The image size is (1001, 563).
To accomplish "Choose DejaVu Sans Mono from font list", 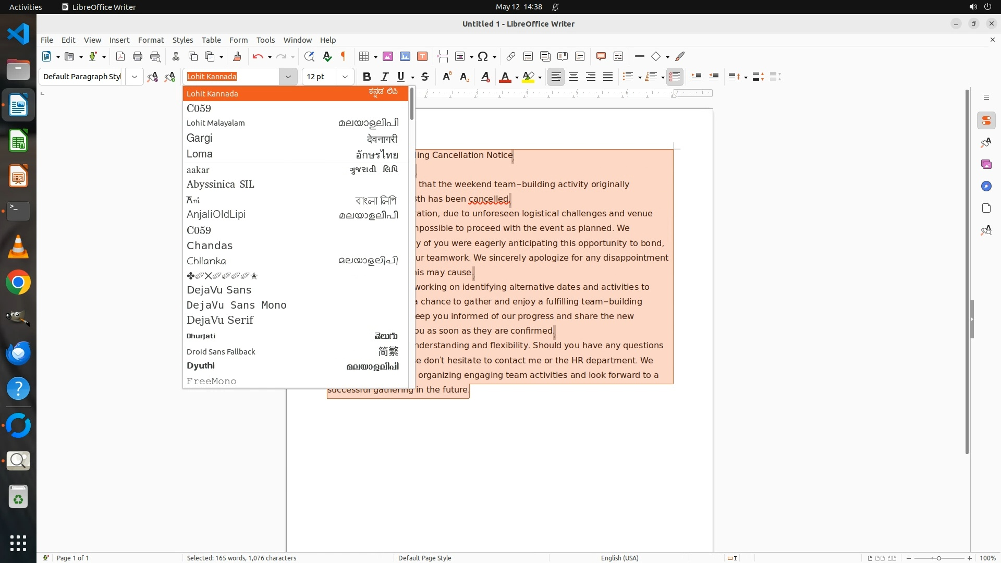I will [236, 305].
